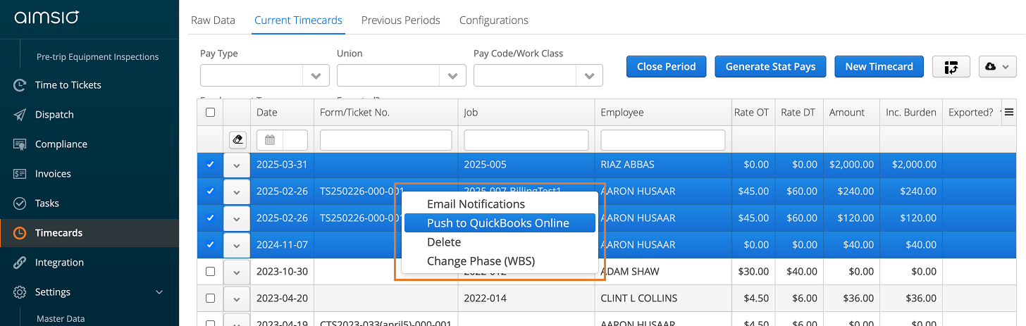Click the Dispatch paper-plane icon
This screenshot has width=1026, height=326.
(x=20, y=115)
